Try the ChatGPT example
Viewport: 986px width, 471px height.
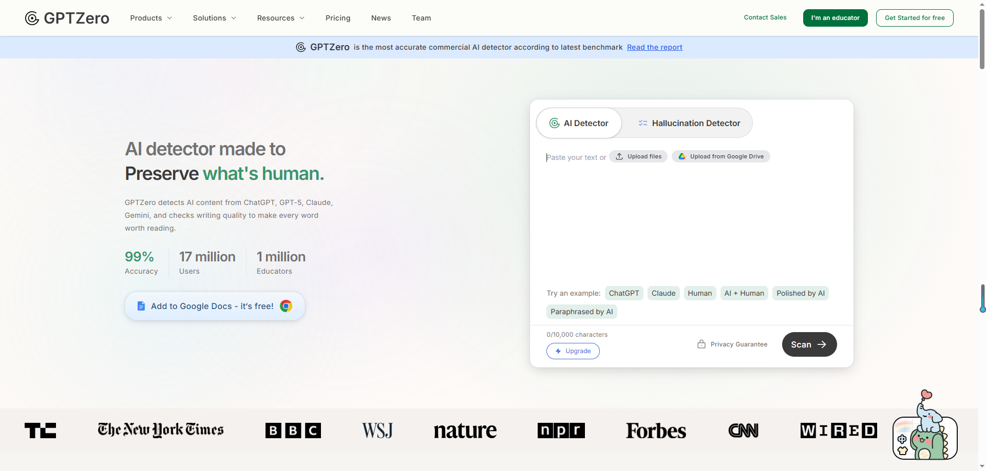(624, 293)
